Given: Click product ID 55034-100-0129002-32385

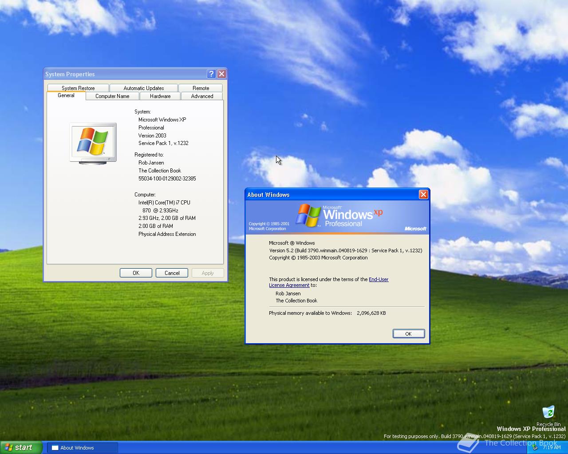Looking at the screenshot, I should 167,179.
